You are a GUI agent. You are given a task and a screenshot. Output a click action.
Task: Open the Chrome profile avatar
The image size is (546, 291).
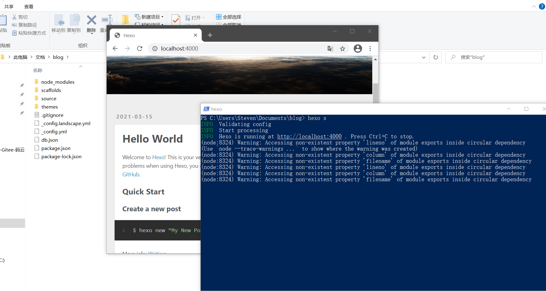358,48
